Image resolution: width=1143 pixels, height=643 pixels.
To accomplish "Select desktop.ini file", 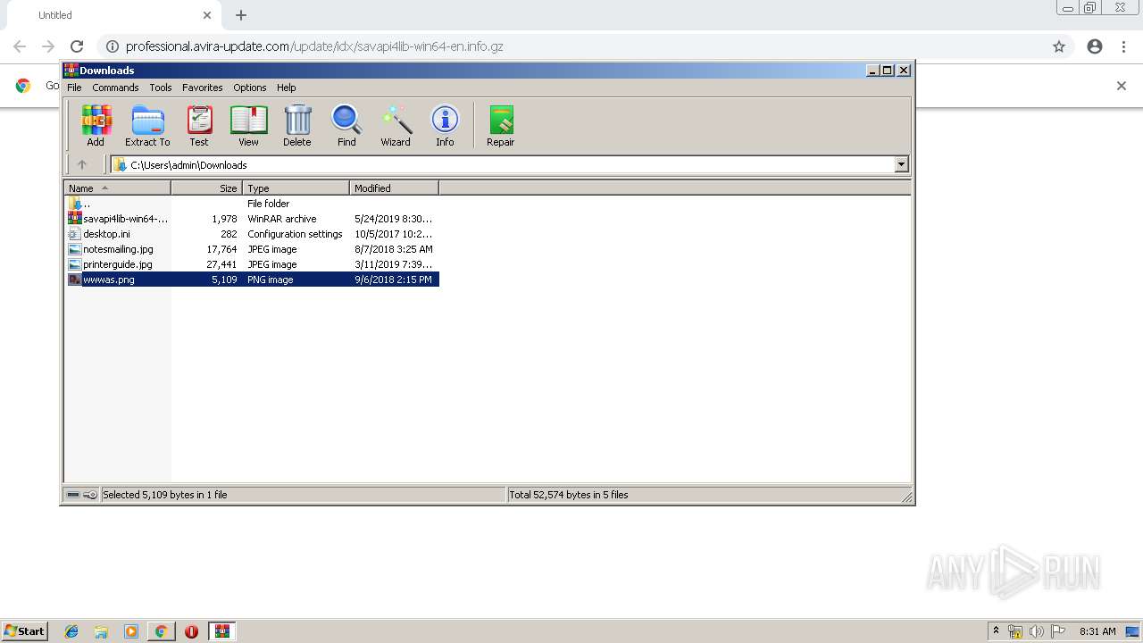I will 252,234.
